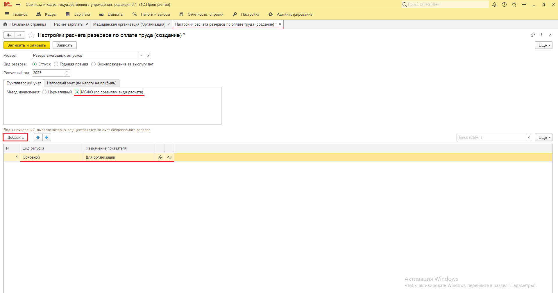The width and height of the screenshot is (558, 293).
Task: Open the Резерв field's open-record icon
Action: [148, 55]
